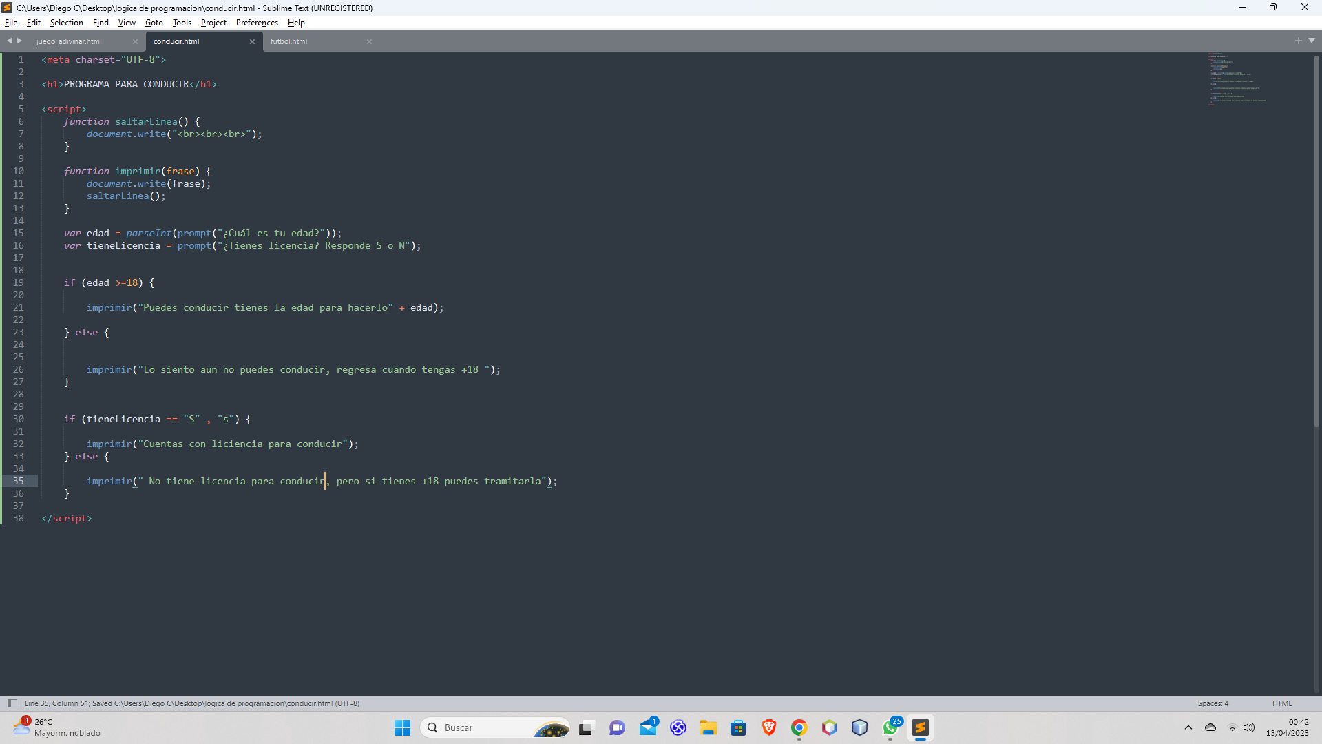This screenshot has width=1322, height=744.
Task: Close the futbol.html tab
Action: (369, 42)
